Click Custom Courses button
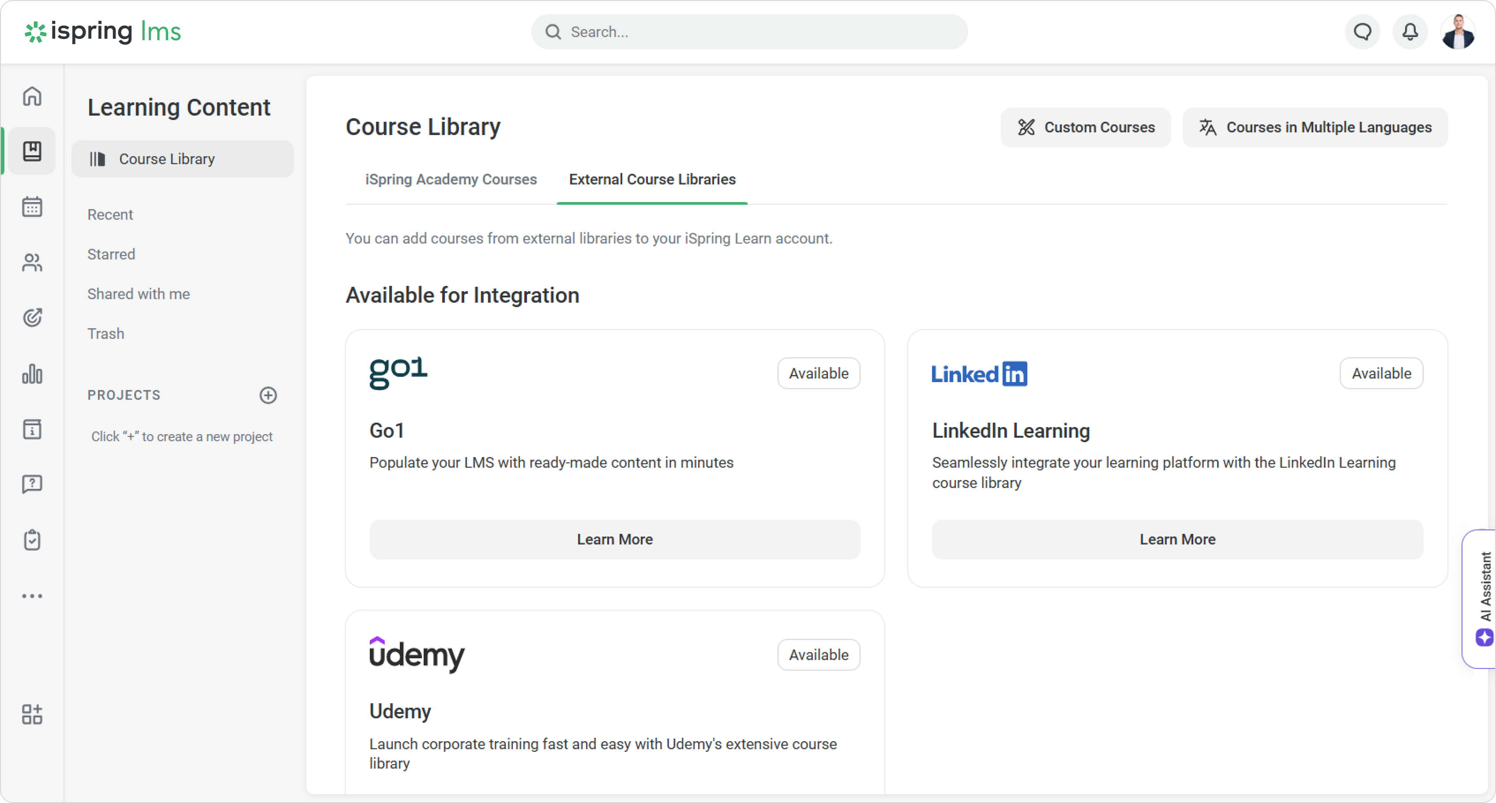Screen dimensions: 1496x803 (x=1086, y=127)
